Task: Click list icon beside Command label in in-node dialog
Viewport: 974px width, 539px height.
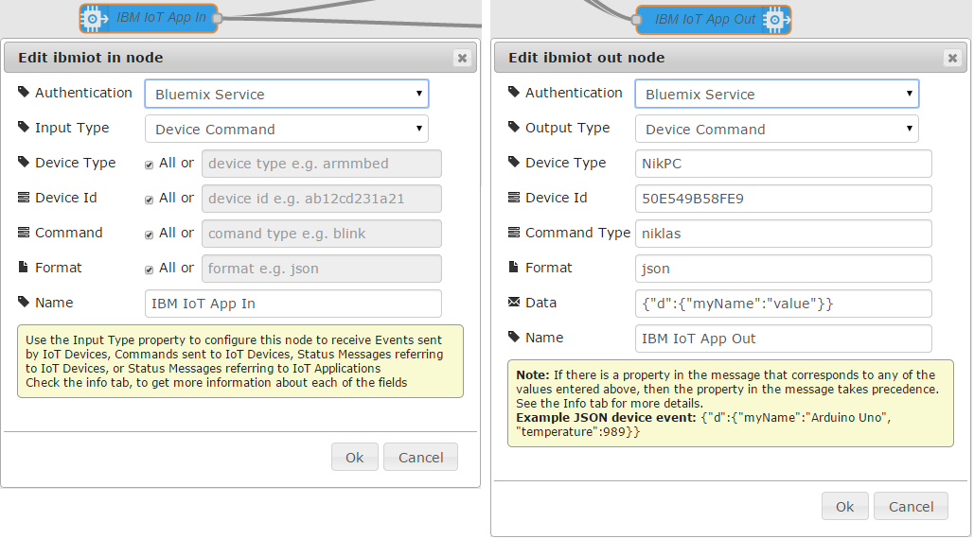Action: 24,233
